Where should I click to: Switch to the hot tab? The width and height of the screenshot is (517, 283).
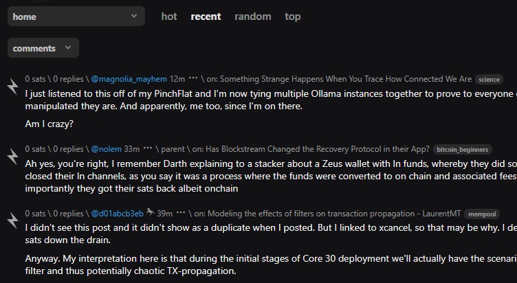tap(169, 16)
